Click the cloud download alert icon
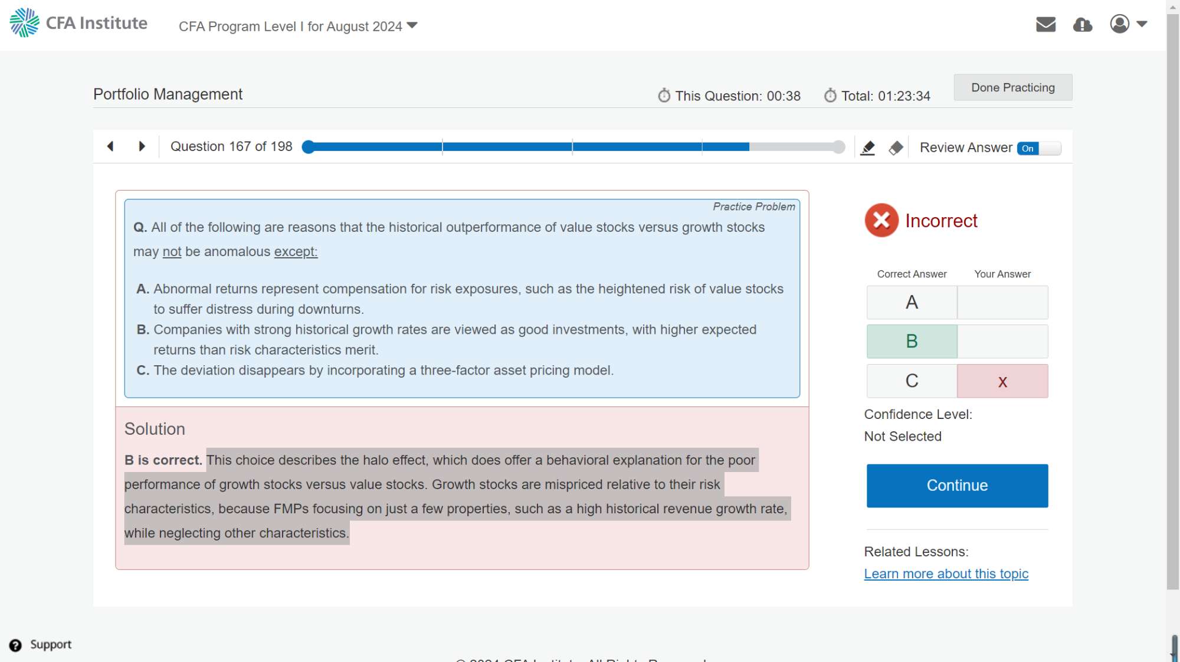 1082,25
